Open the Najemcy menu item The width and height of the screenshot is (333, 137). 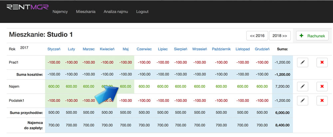click(60, 12)
